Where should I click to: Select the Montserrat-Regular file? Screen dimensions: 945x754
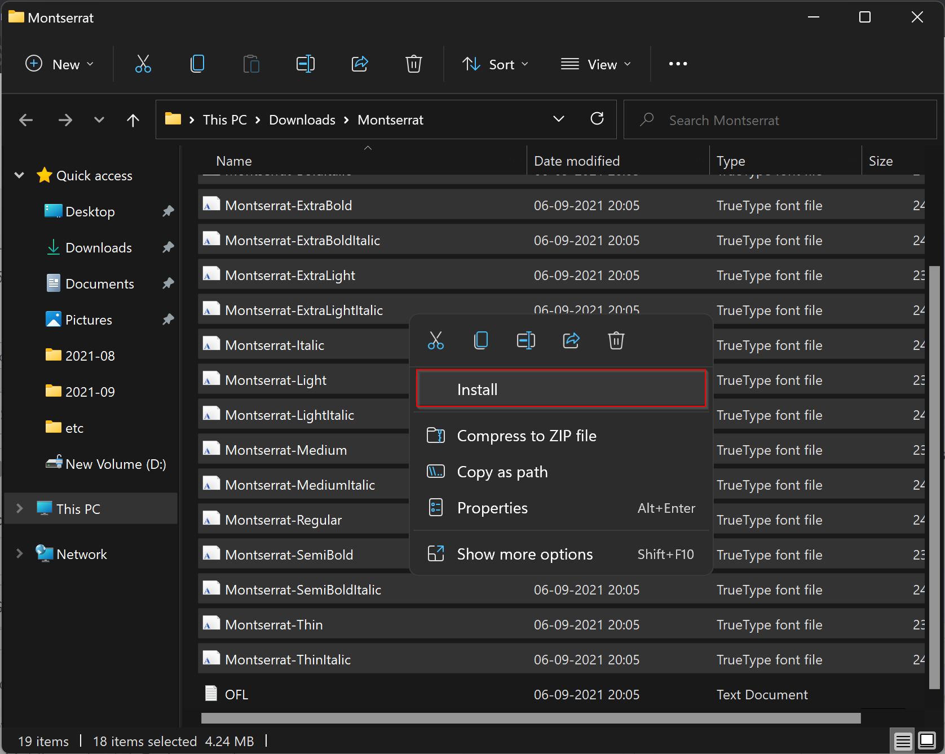click(304, 520)
